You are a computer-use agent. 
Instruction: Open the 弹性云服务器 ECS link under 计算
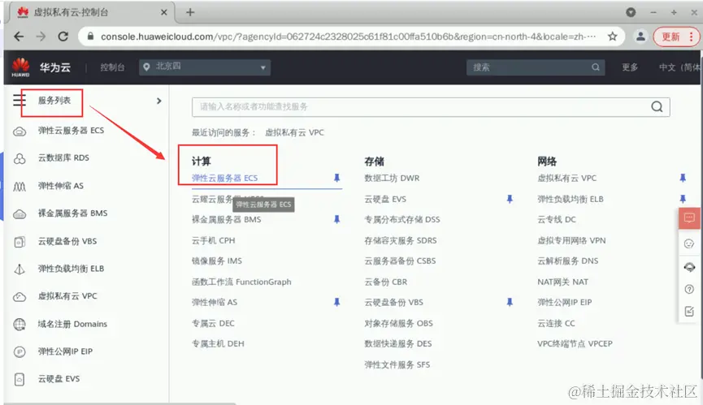(224, 178)
